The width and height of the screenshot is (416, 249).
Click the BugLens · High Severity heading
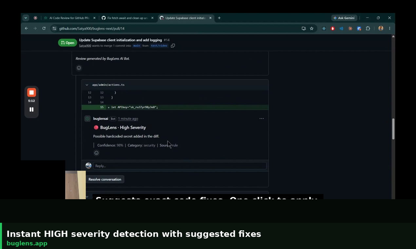pyautogui.click(x=120, y=127)
